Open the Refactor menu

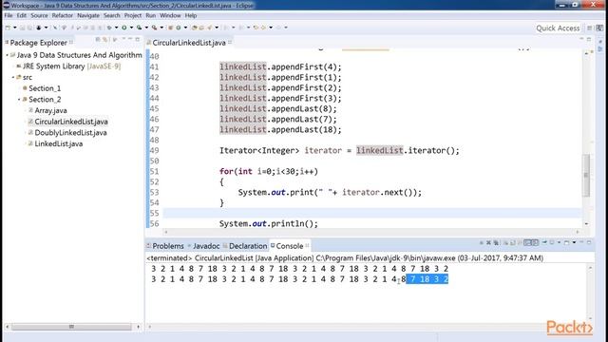coord(63,15)
